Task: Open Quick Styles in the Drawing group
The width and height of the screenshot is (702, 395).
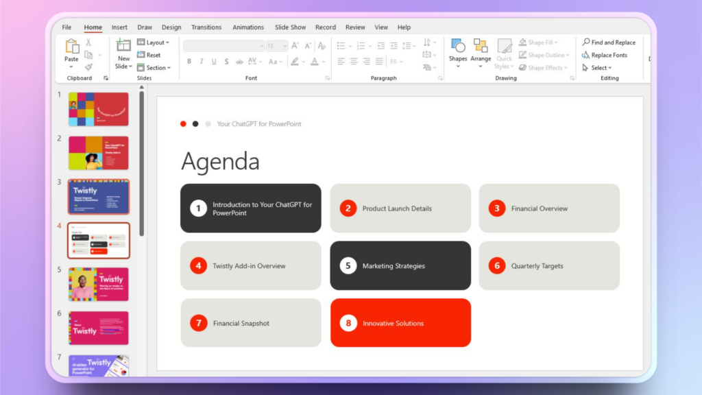Action: (x=504, y=53)
